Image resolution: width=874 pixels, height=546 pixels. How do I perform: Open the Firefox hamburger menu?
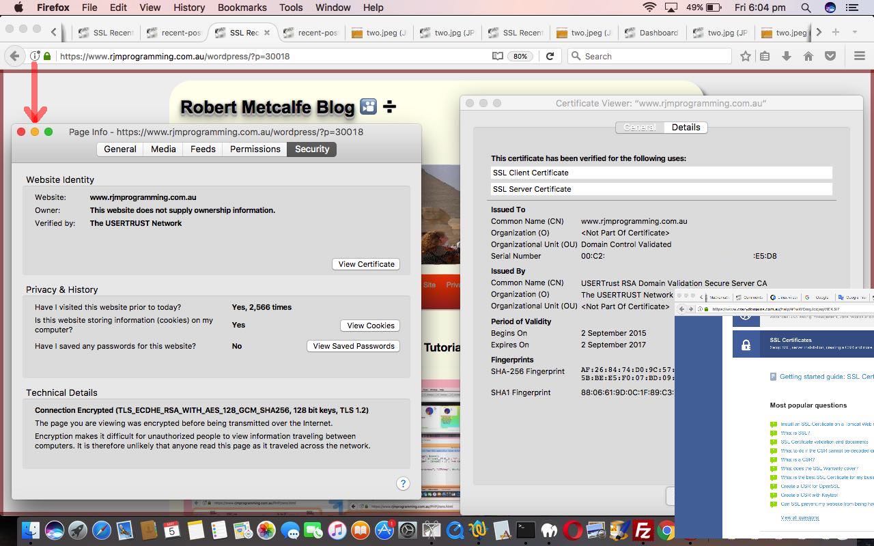[860, 56]
